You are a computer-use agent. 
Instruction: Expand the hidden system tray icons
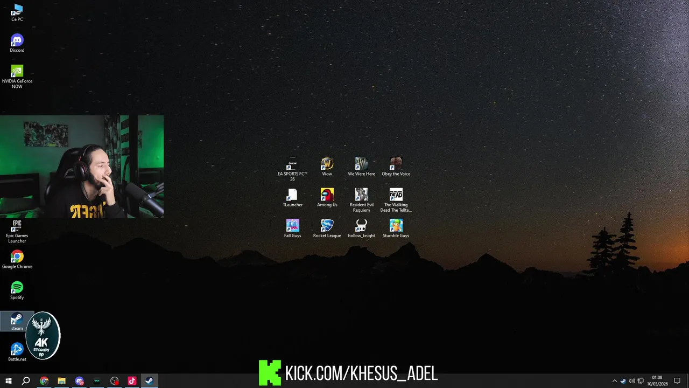[x=615, y=381]
